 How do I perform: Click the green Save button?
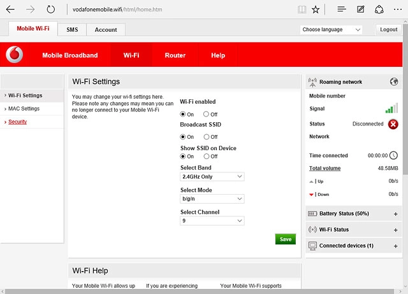tap(285, 239)
